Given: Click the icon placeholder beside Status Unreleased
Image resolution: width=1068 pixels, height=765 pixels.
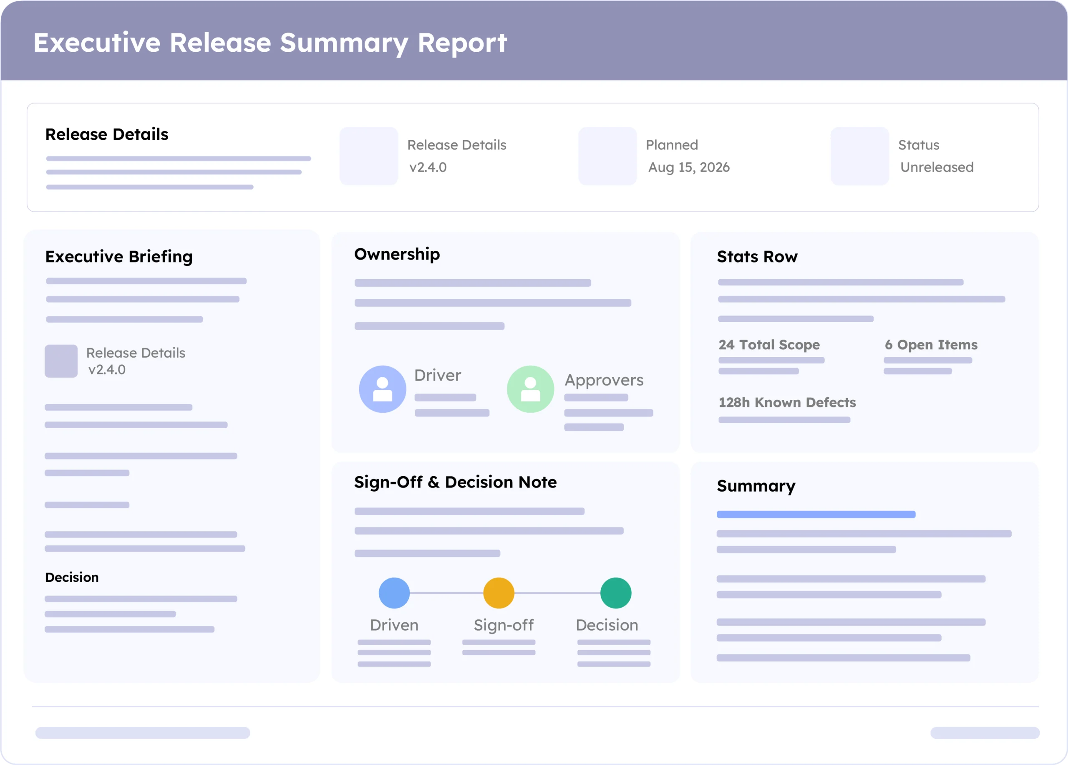Looking at the screenshot, I should coord(860,156).
